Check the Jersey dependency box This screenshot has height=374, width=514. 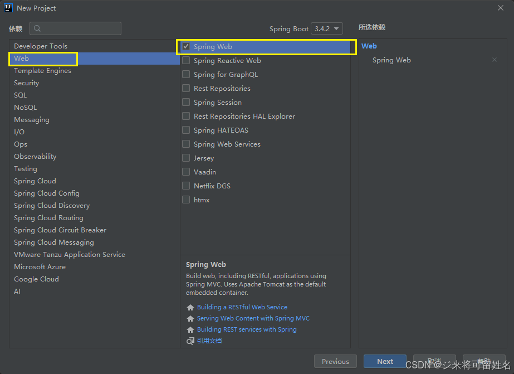point(186,158)
